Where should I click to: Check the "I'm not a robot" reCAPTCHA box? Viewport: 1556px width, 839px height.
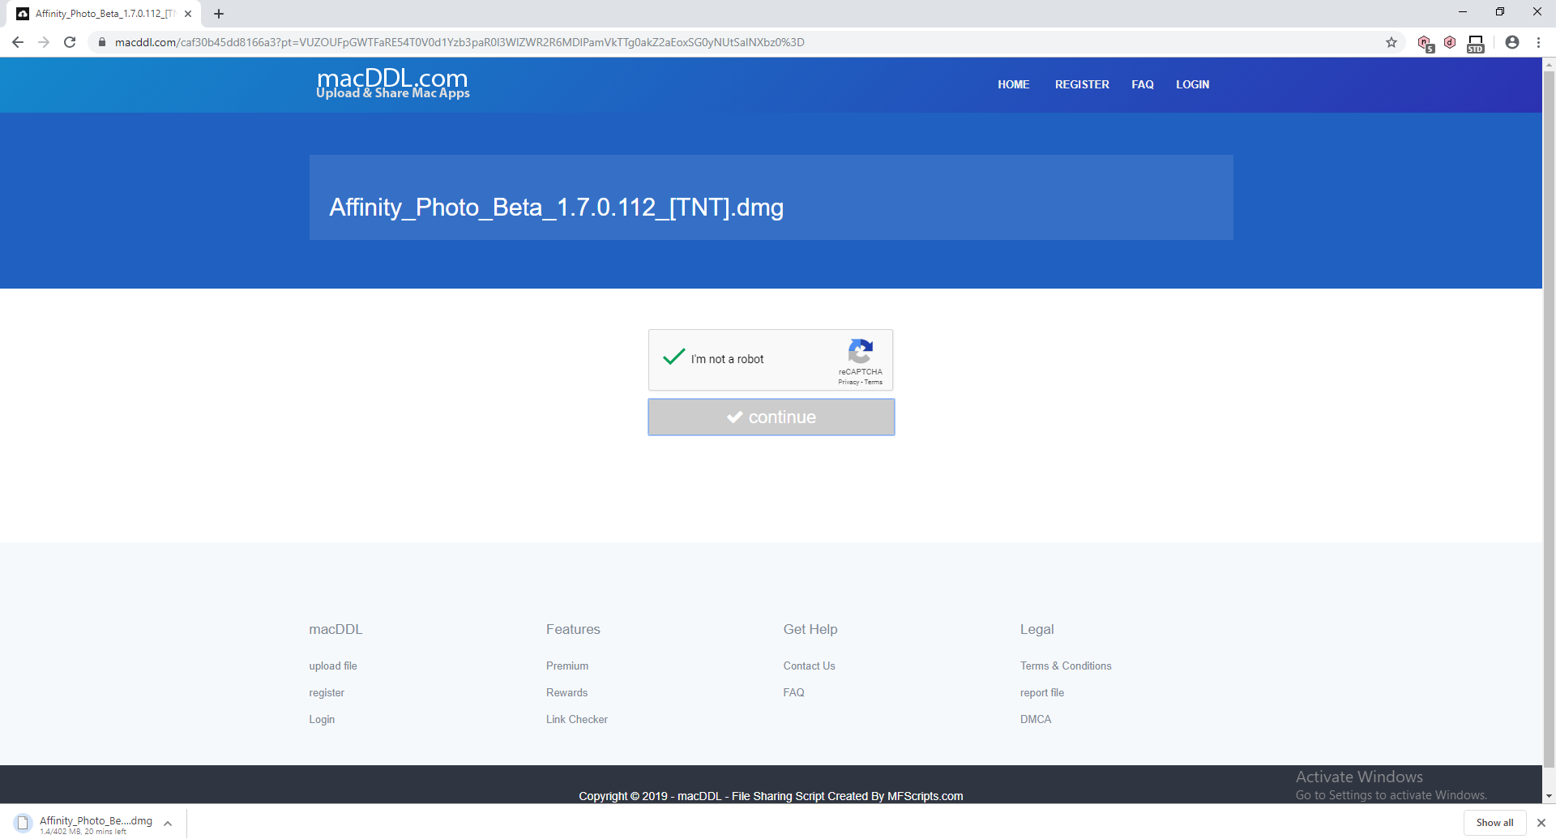(x=673, y=357)
